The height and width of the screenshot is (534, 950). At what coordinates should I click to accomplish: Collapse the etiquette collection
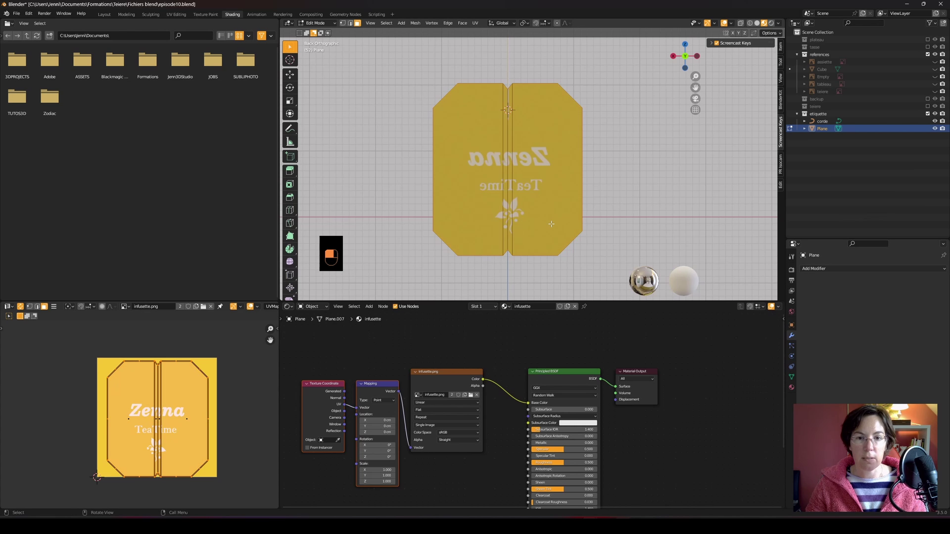click(x=797, y=114)
